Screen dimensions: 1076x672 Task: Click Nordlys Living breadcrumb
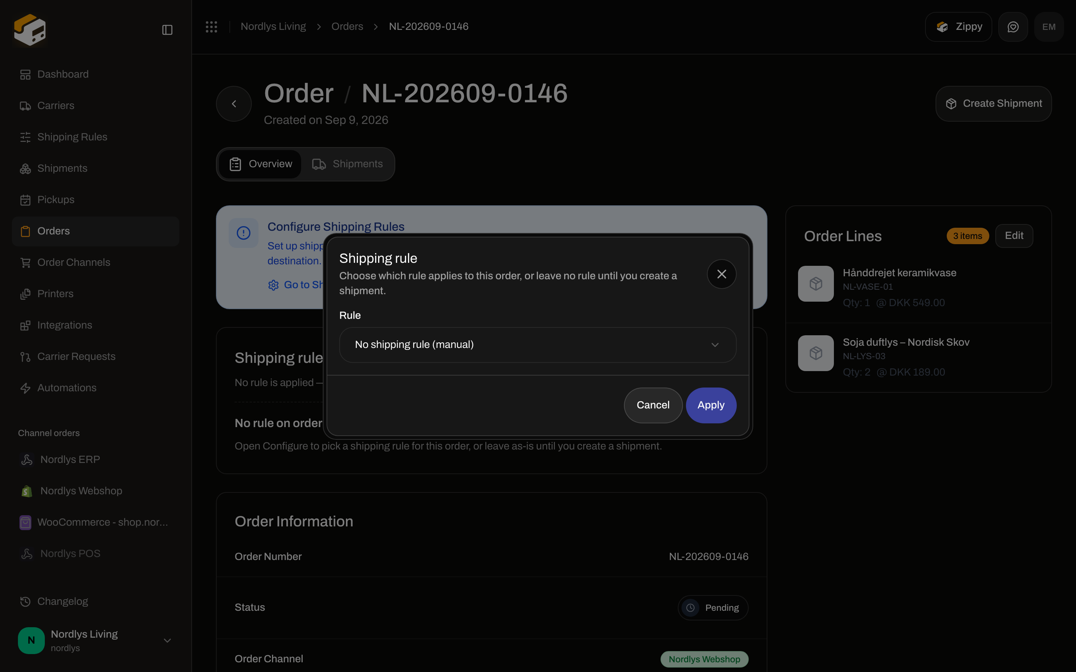click(x=273, y=27)
